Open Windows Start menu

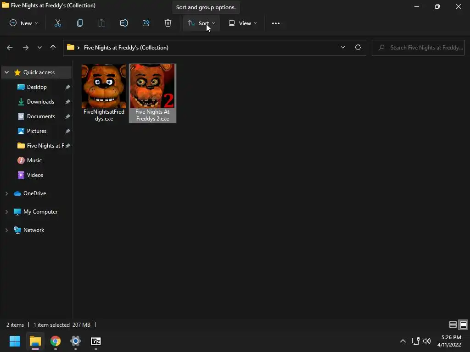click(15, 341)
